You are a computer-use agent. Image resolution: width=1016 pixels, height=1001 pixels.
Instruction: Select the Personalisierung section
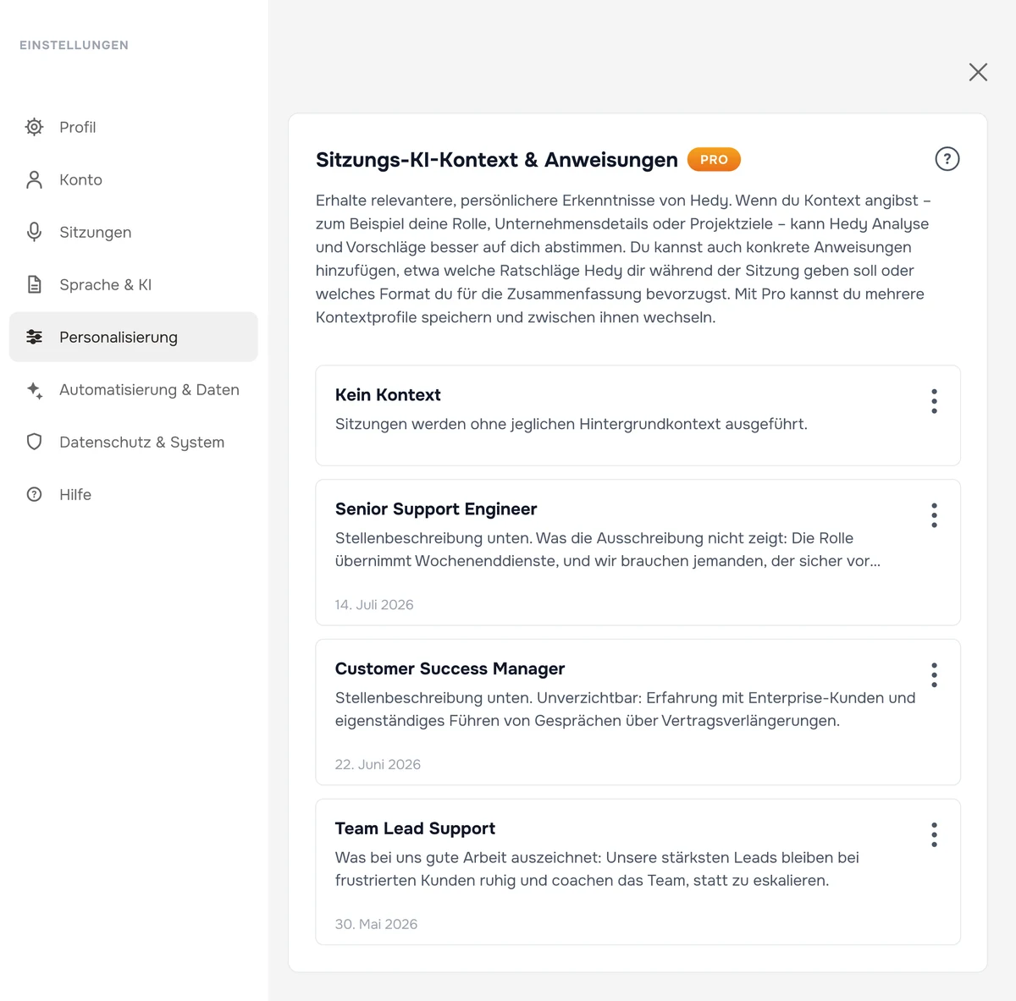pos(133,337)
